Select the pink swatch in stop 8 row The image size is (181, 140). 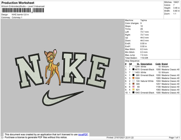[x=133, y=87]
